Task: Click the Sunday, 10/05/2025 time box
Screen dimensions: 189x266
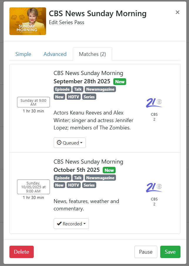Action: (x=33, y=187)
